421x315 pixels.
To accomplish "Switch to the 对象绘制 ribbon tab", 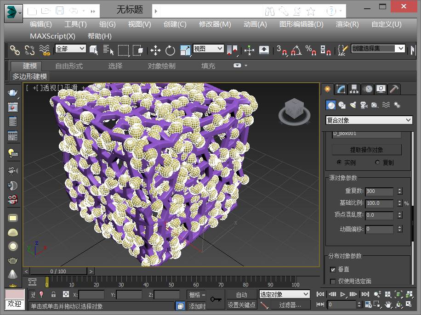I will [162, 66].
